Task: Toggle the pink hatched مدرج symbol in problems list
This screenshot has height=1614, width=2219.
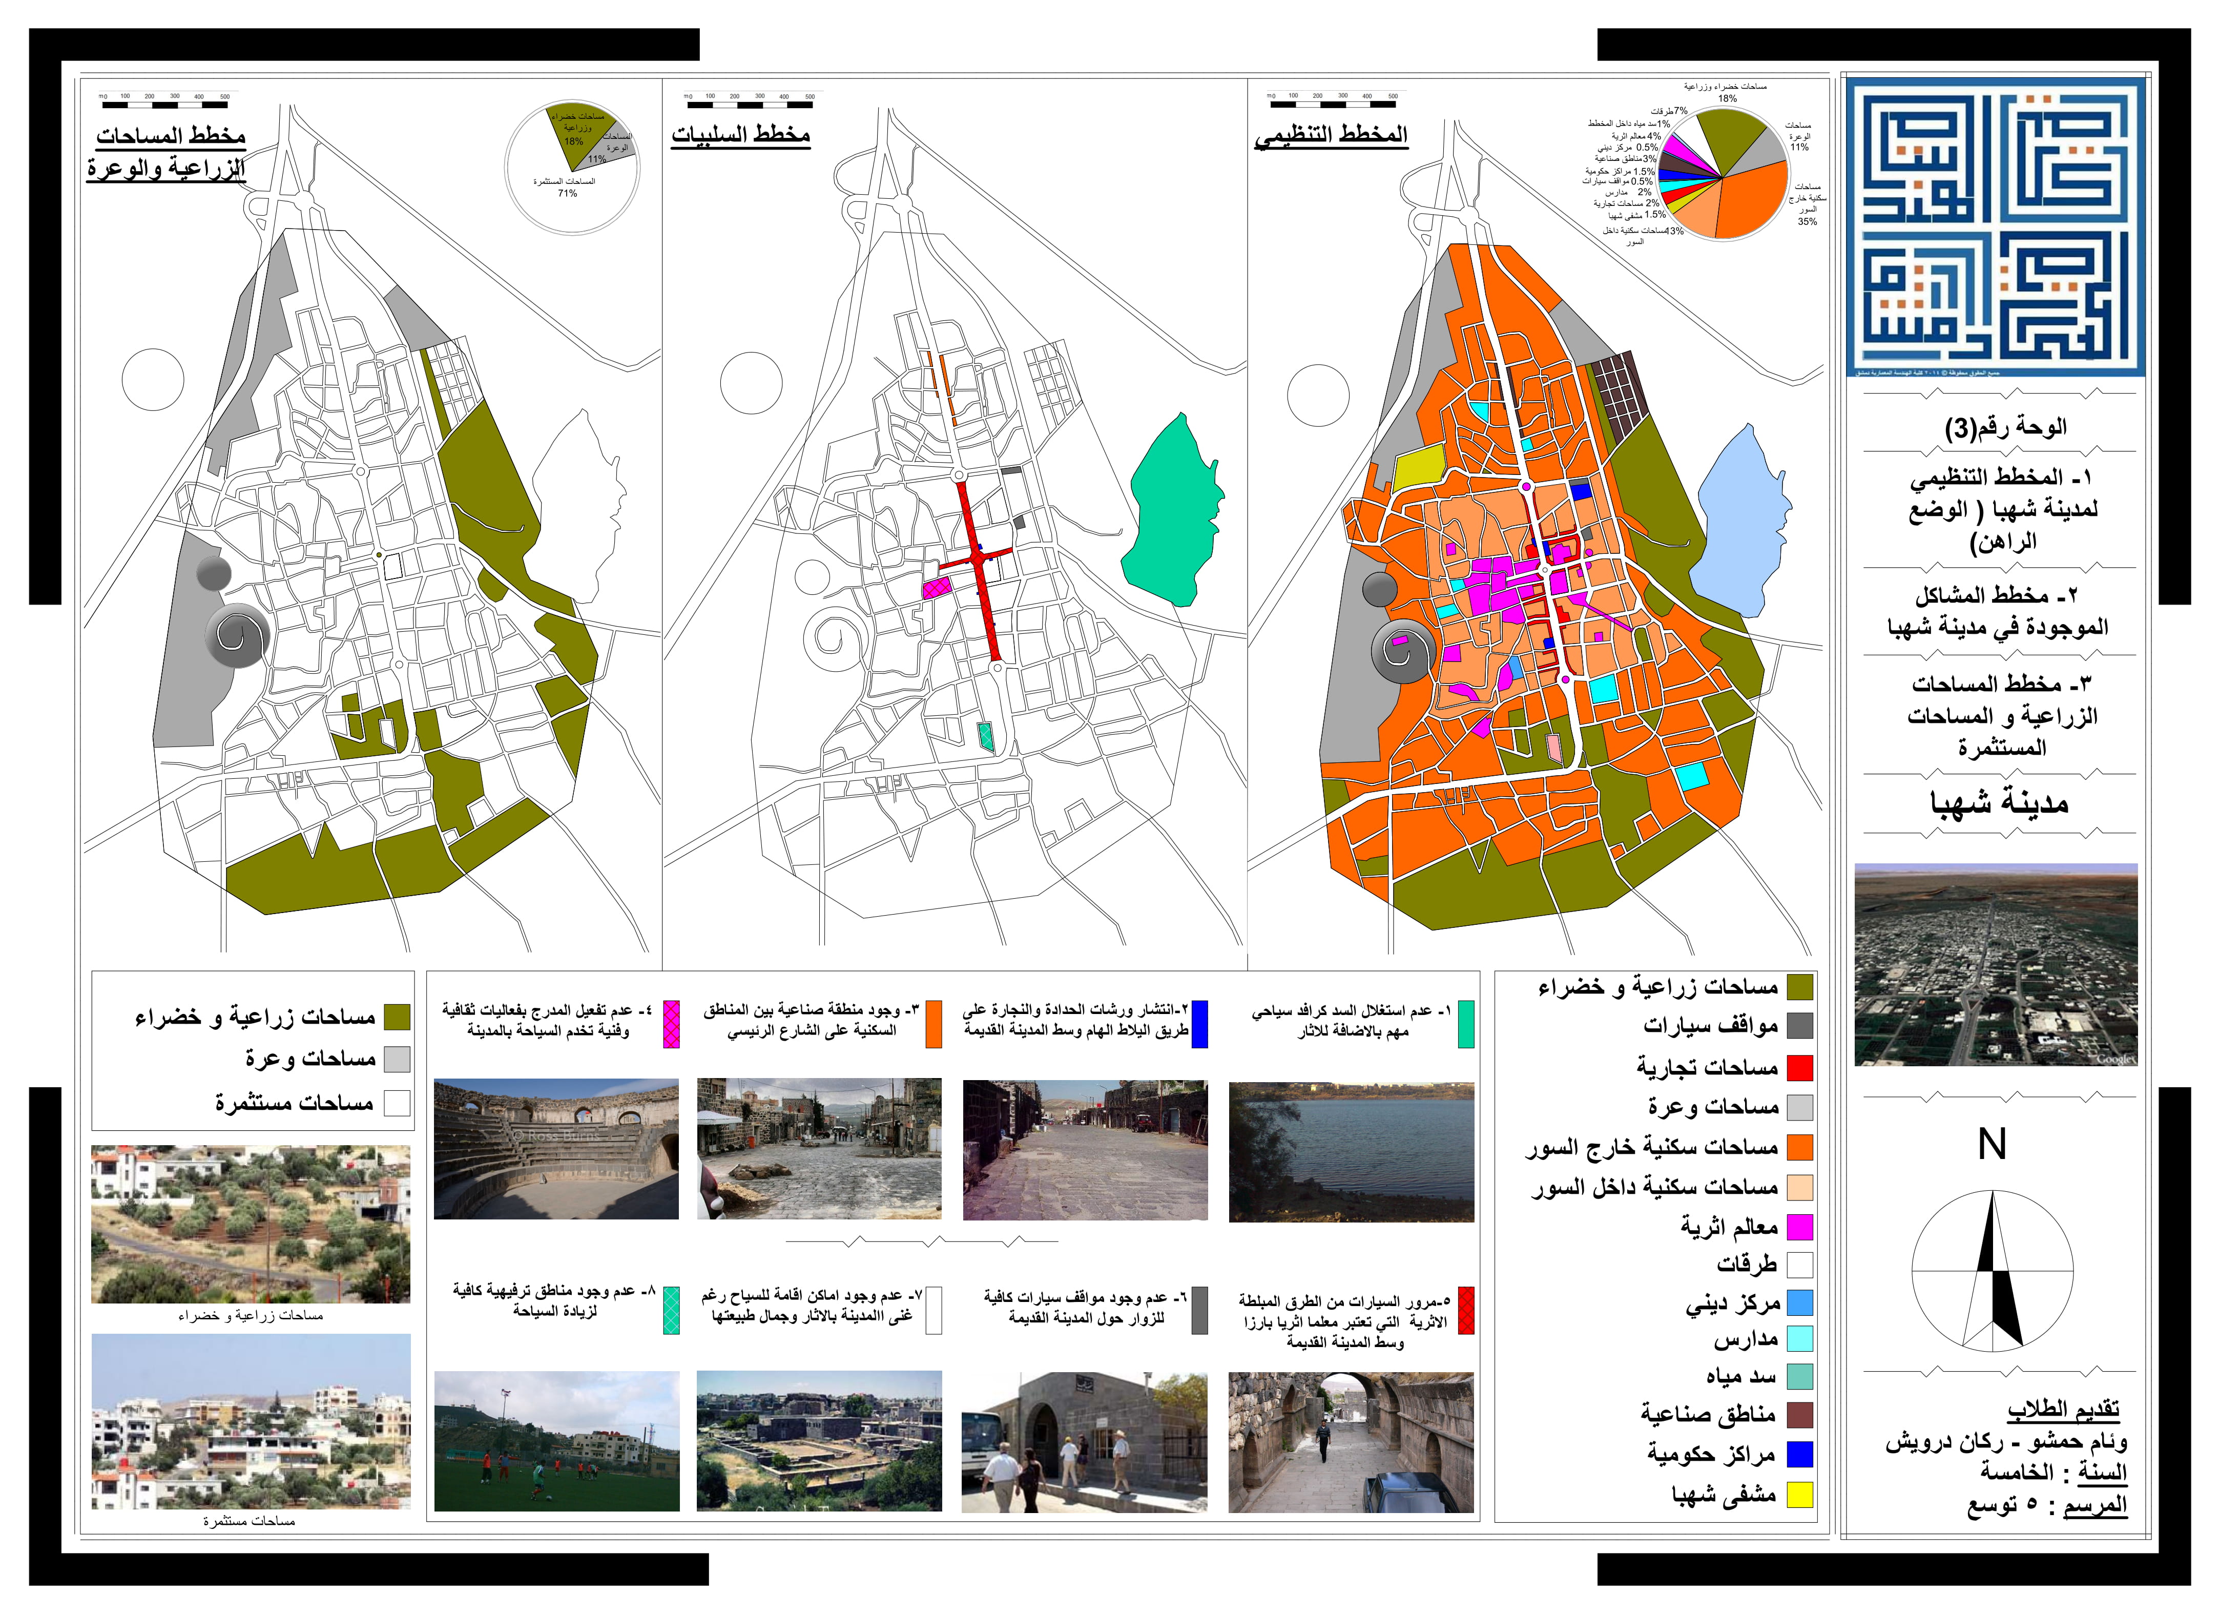Action: 672,1024
